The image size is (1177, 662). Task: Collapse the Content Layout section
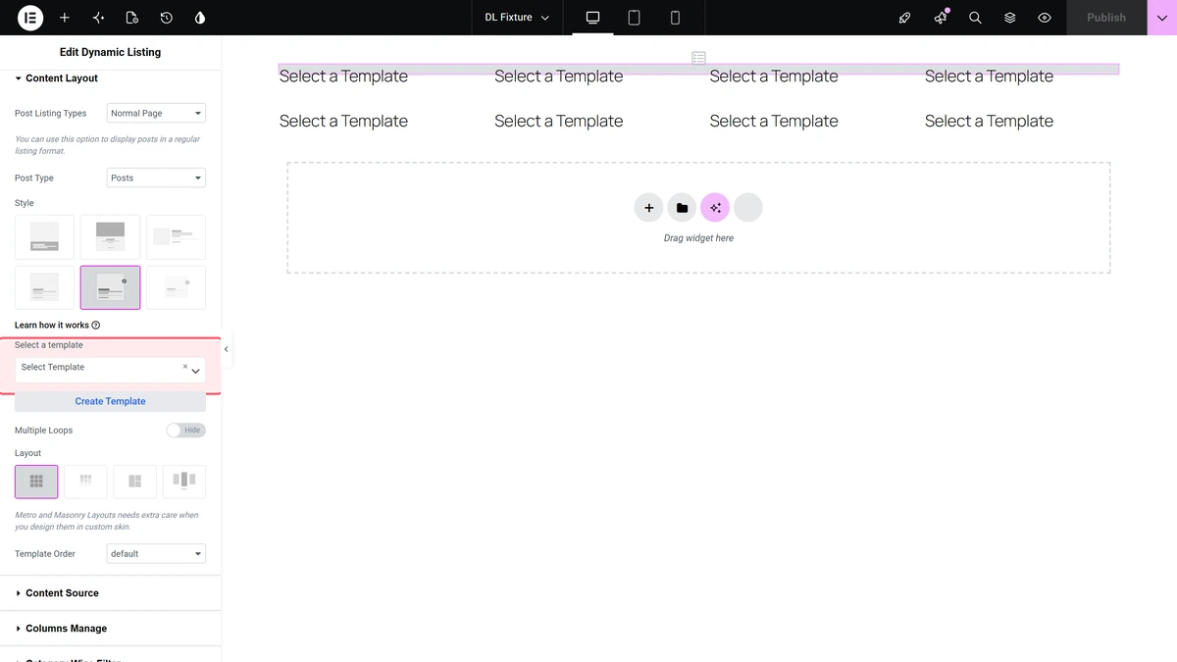coord(110,77)
